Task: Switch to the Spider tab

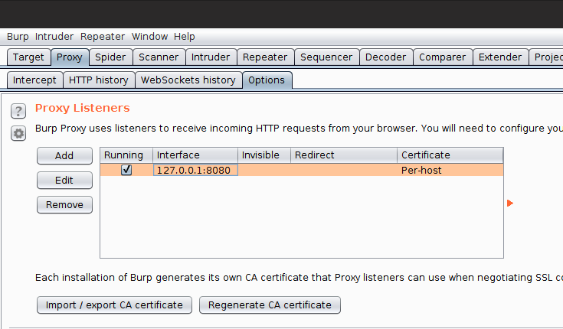Action: tap(110, 57)
